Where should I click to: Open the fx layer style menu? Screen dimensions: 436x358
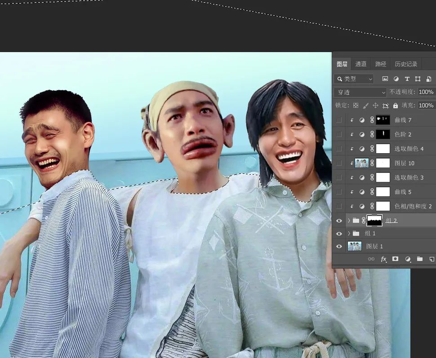[384, 259]
